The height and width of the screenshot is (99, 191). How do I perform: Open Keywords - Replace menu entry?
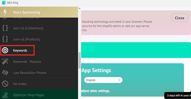39,61
